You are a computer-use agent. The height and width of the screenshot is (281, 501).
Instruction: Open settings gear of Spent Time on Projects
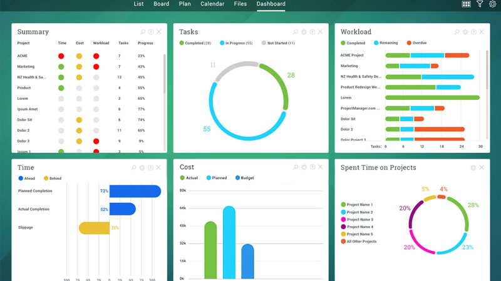473,168
